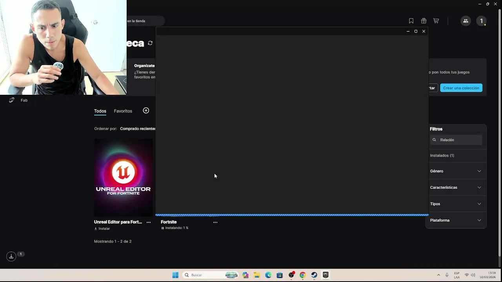Click the Windows taskbar Buscar search box

211,275
